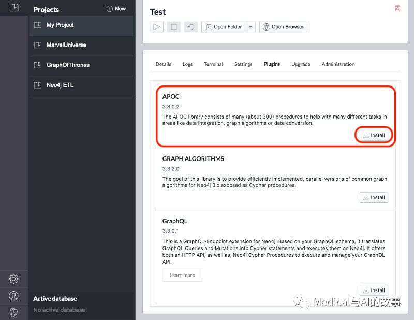Viewport: 414px width, 320px height.
Task: Select My Project in projects list
Action: point(81,25)
